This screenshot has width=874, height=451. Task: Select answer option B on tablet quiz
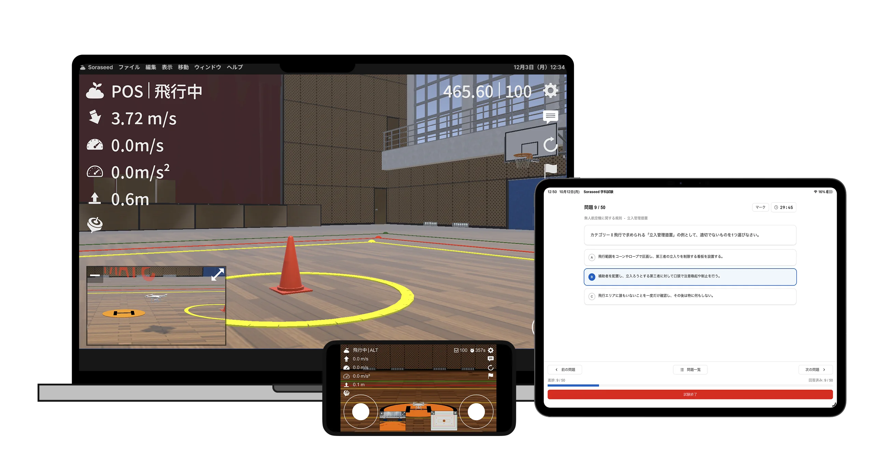(x=690, y=277)
